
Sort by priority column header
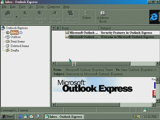point(53,28)
